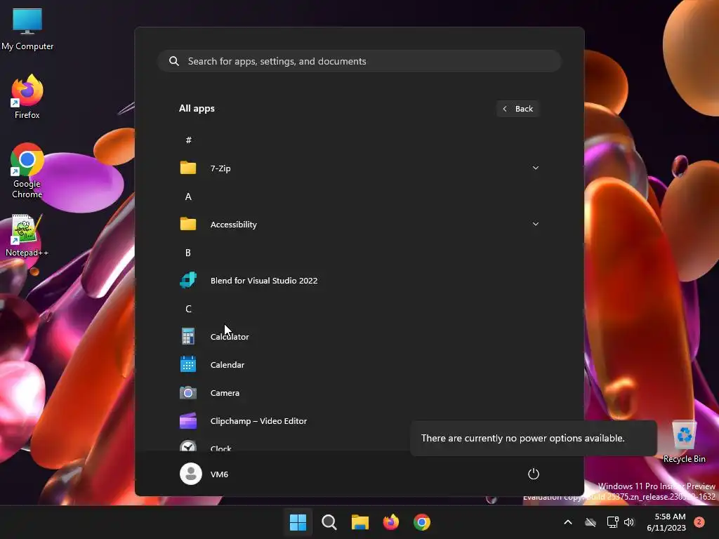This screenshot has height=539, width=719.
Task: Open the Accessibility folder icon
Action: click(188, 224)
